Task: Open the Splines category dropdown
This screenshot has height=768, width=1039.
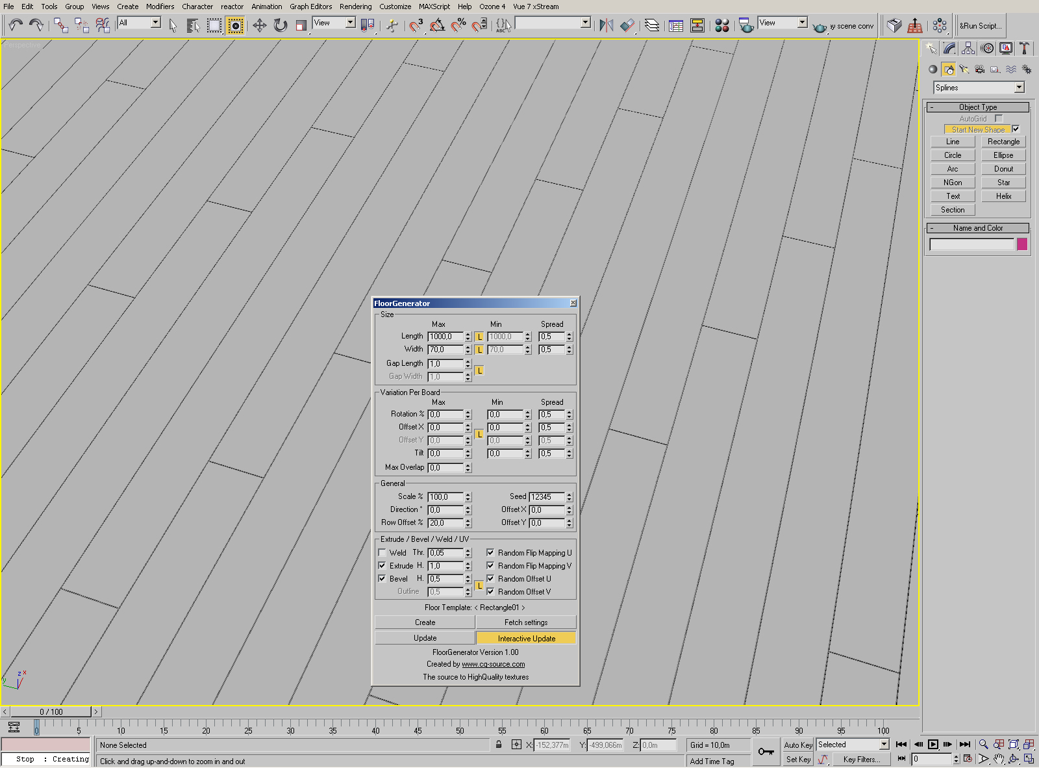Action: pyautogui.click(x=979, y=88)
